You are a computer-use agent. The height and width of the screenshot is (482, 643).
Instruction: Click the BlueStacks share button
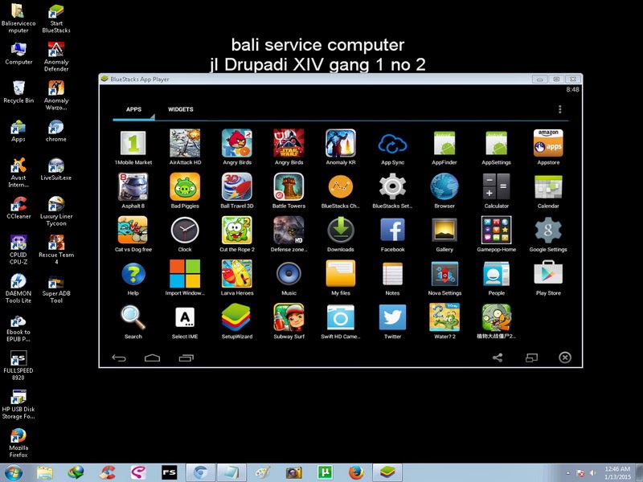point(498,357)
